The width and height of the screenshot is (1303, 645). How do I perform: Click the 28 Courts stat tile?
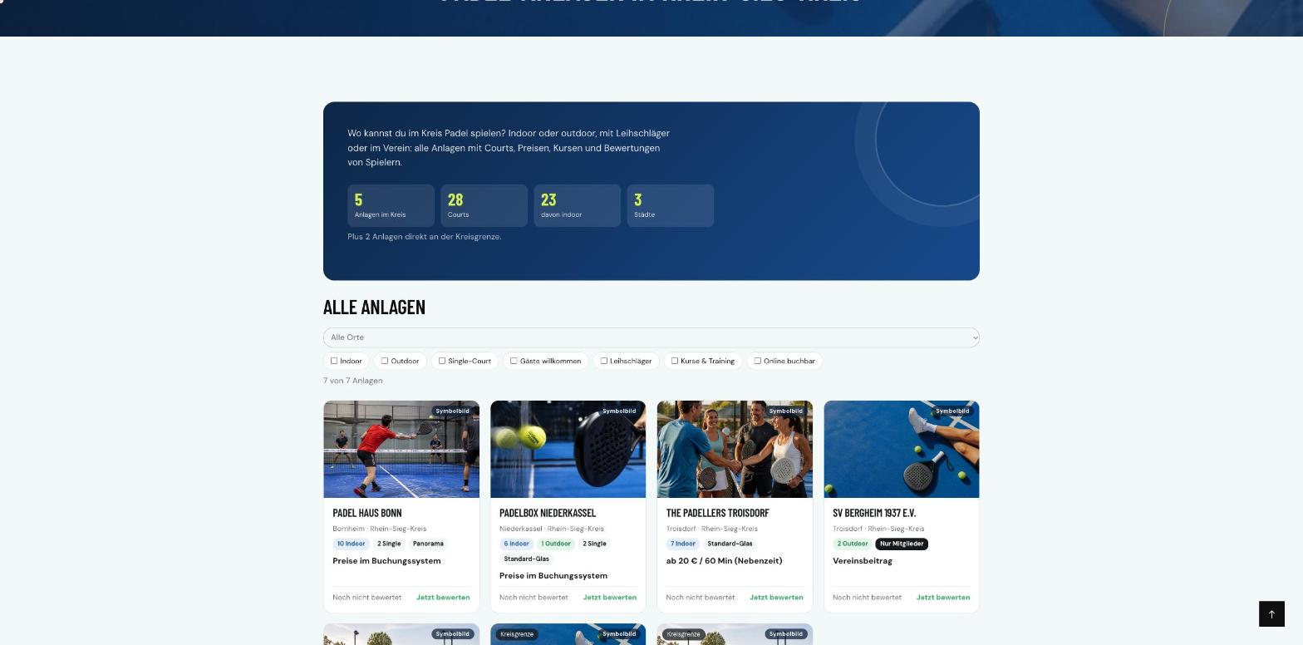(x=484, y=205)
